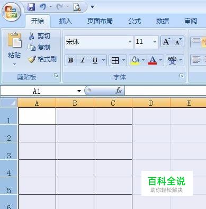Expand the 粘贴 paste options arrow
The height and width of the screenshot is (209, 206).
click(x=14, y=65)
